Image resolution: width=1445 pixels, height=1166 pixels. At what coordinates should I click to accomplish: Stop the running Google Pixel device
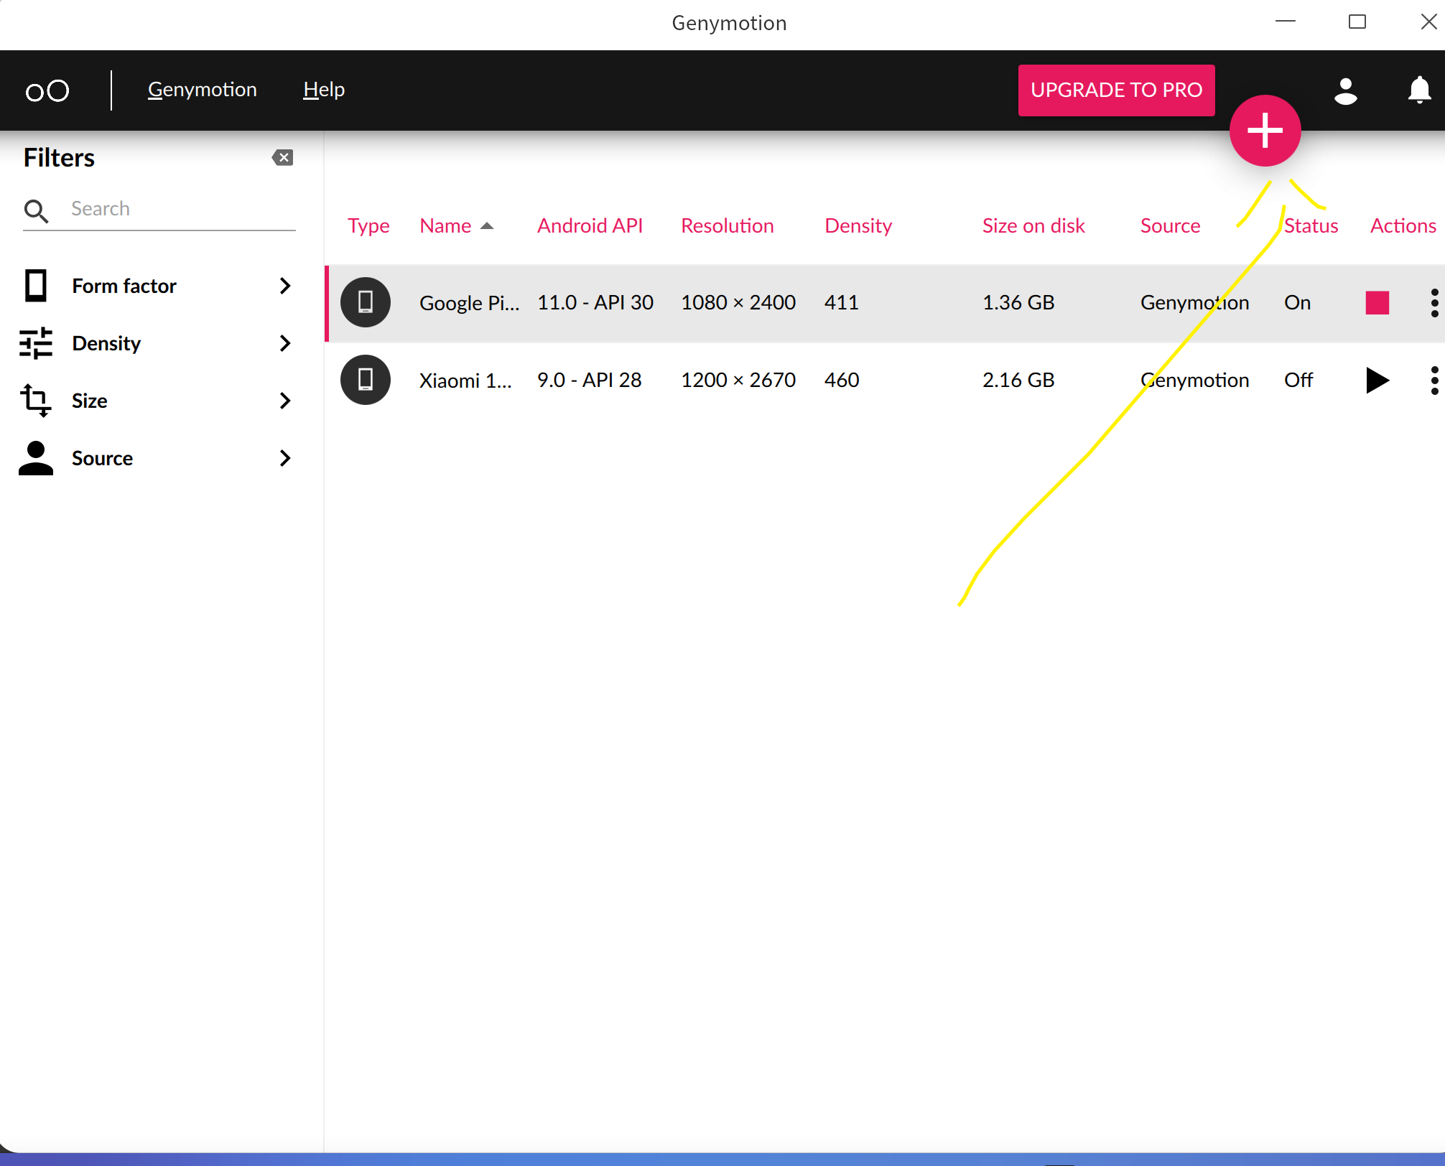1377,302
